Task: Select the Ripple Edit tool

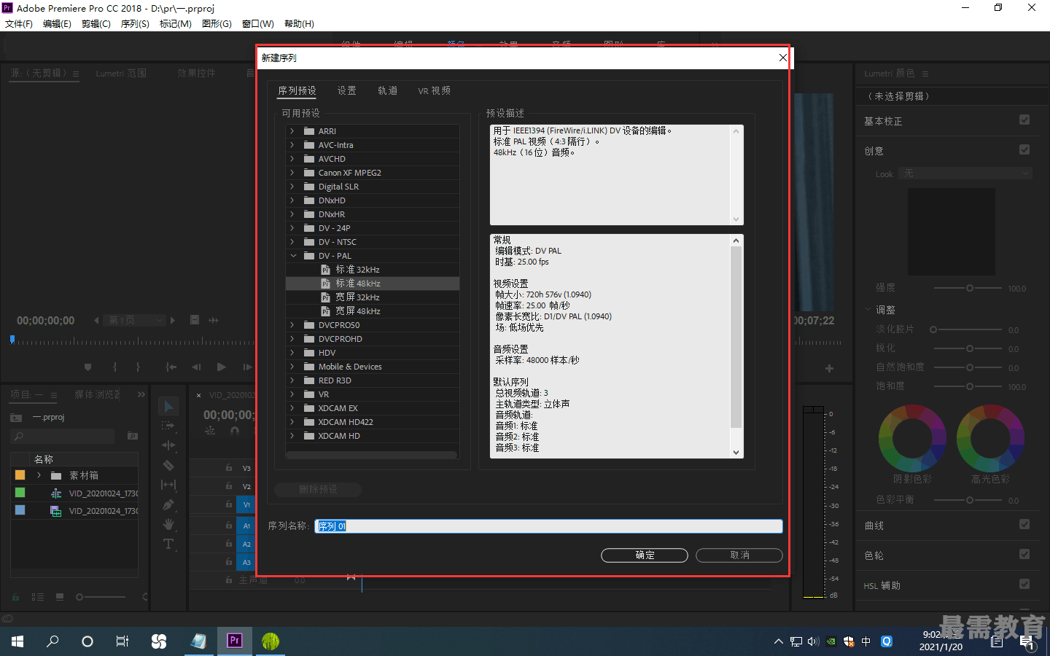Action: (168, 445)
